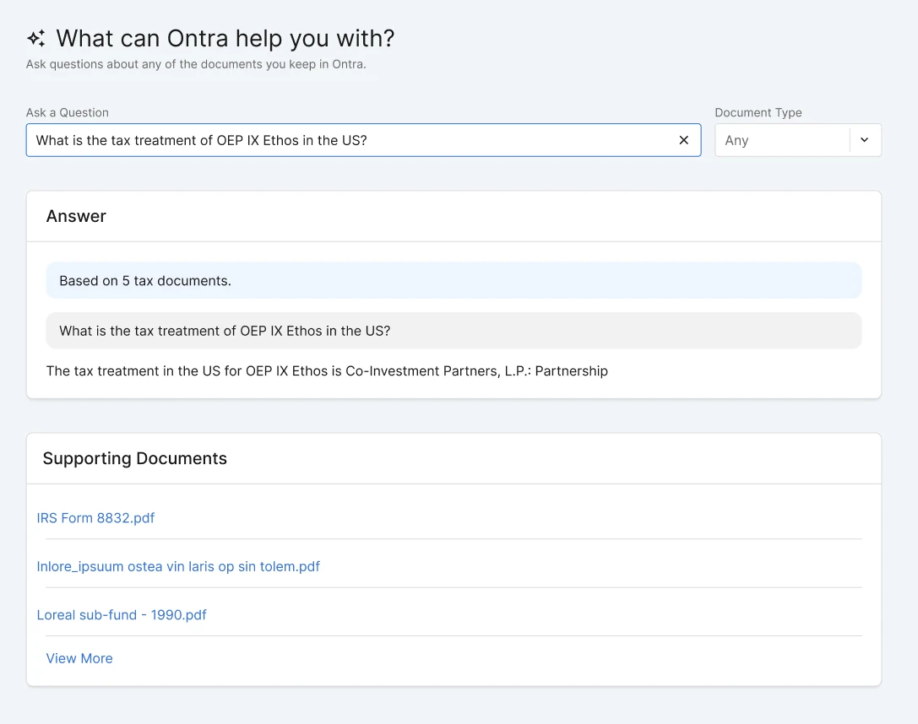Click View More supporting documents

click(x=79, y=658)
